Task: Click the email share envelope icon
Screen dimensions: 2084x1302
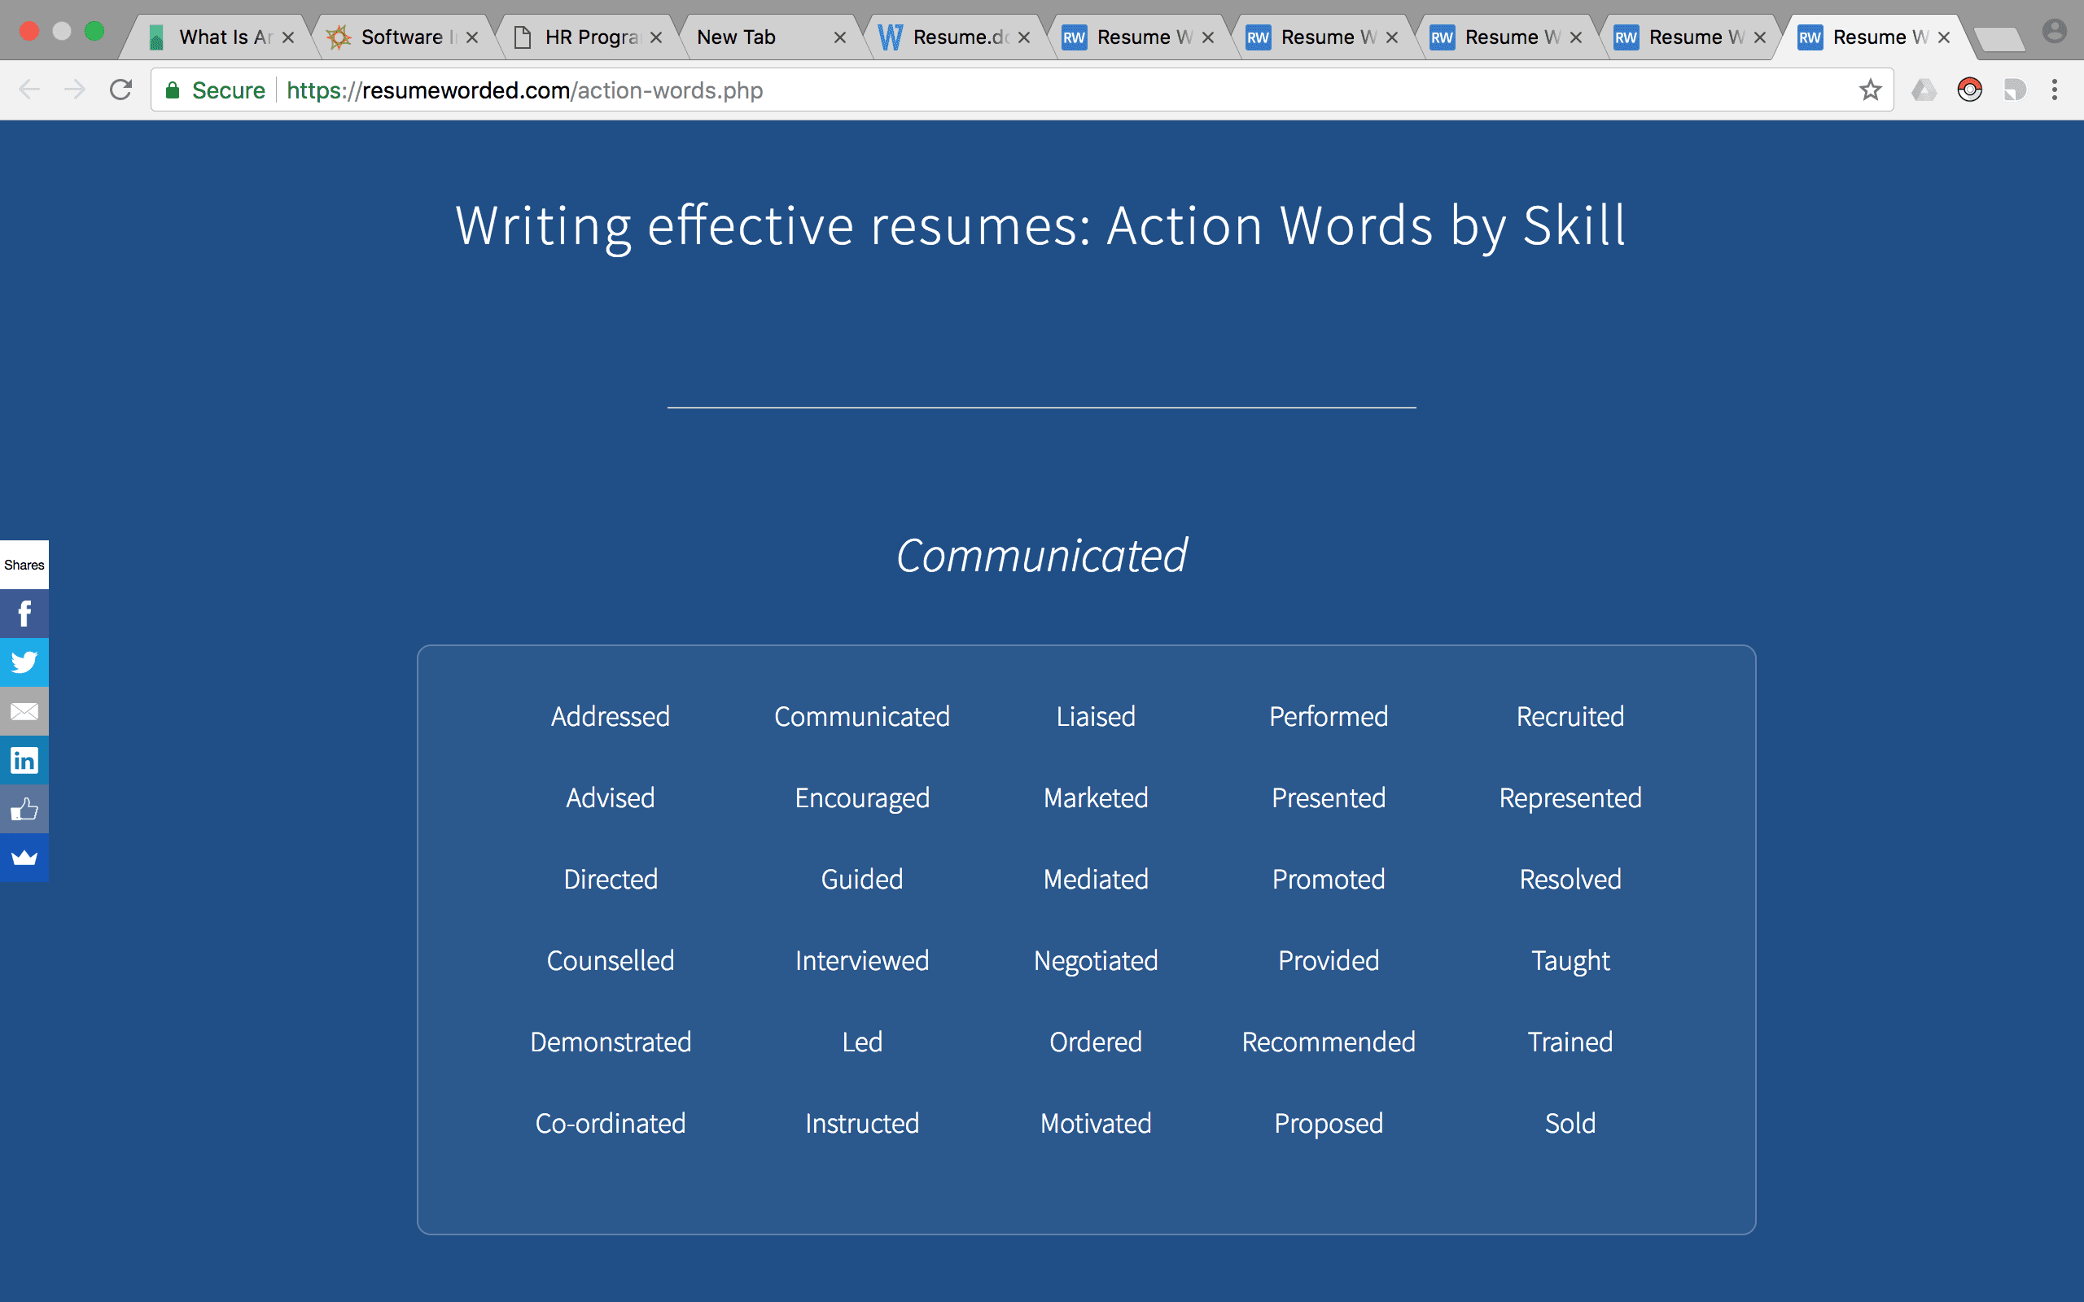Action: tap(24, 711)
